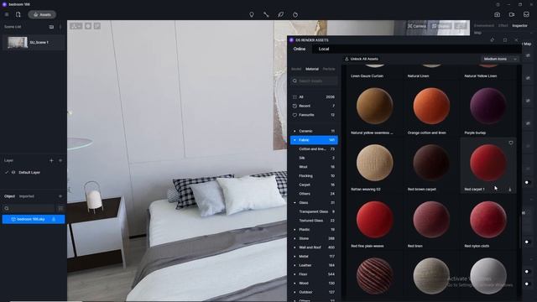
Task: Click the object search field
Action: coord(29,208)
